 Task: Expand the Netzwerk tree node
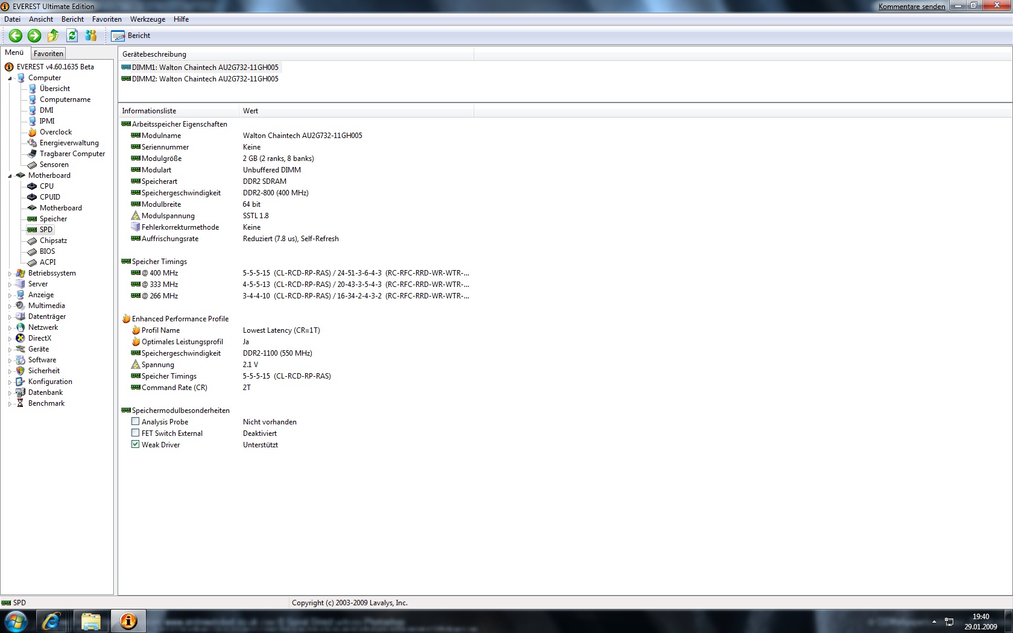10,328
